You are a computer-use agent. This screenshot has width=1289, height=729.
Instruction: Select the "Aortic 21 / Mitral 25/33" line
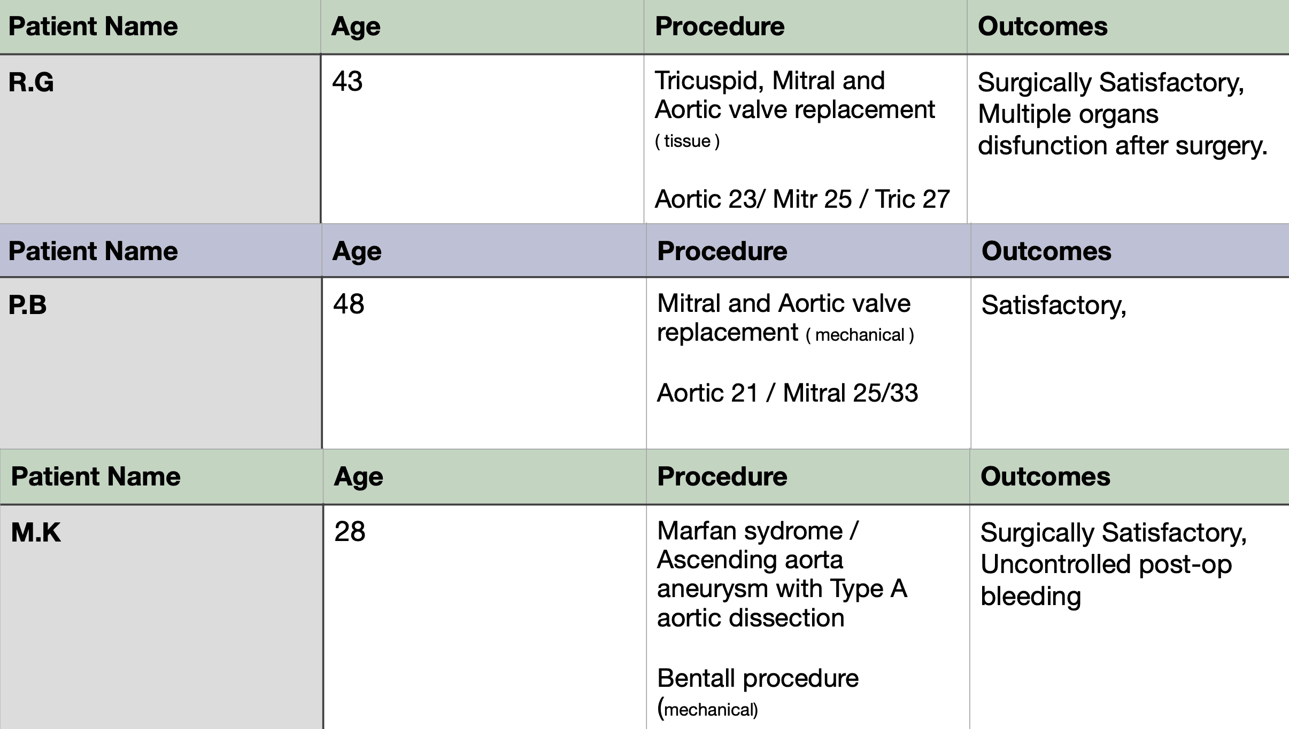787,393
